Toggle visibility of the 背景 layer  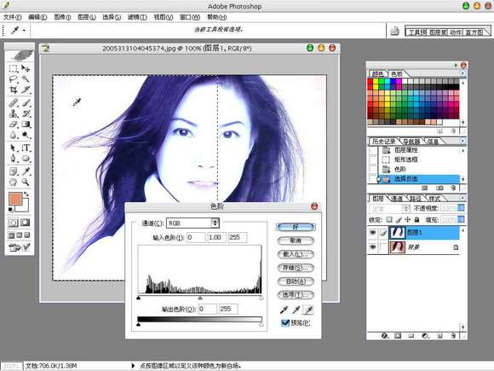pyautogui.click(x=372, y=246)
